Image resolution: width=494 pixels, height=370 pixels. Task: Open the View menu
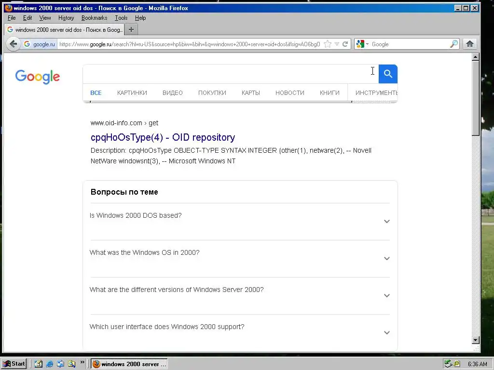click(45, 18)
